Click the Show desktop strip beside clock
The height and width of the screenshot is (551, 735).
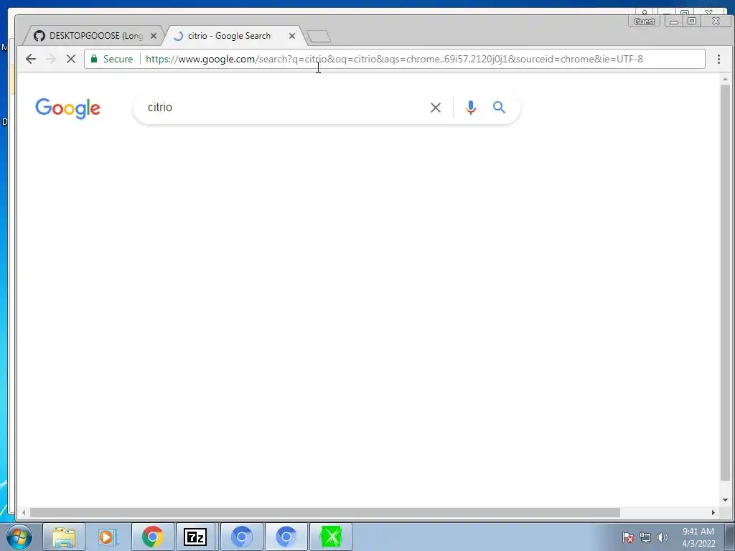point(730,537)
